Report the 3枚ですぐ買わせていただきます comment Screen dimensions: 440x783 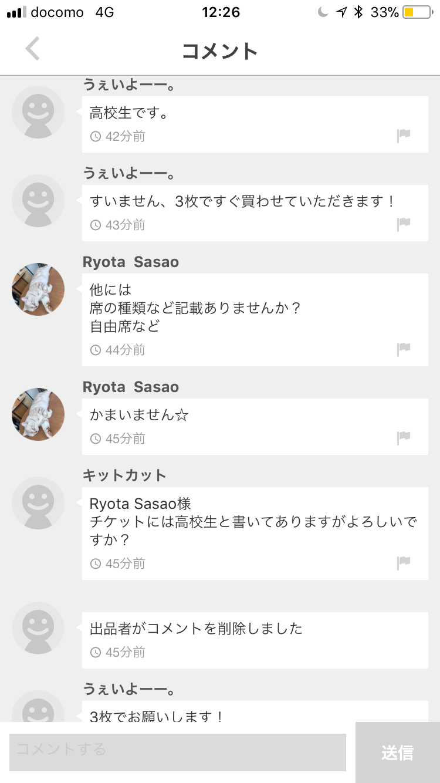tap(404, 224)
